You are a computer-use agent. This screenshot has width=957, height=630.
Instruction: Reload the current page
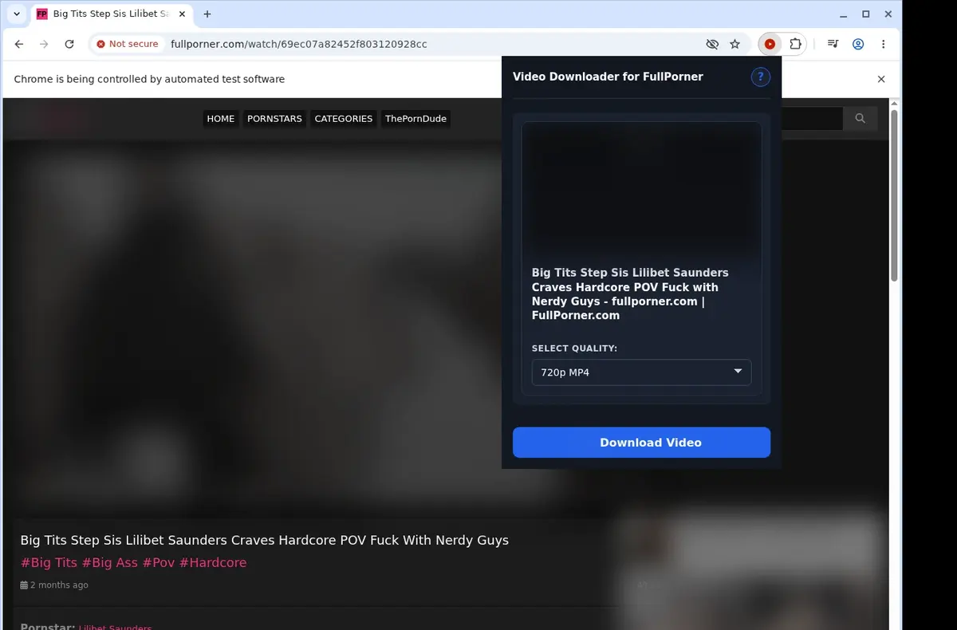[69, 44]
